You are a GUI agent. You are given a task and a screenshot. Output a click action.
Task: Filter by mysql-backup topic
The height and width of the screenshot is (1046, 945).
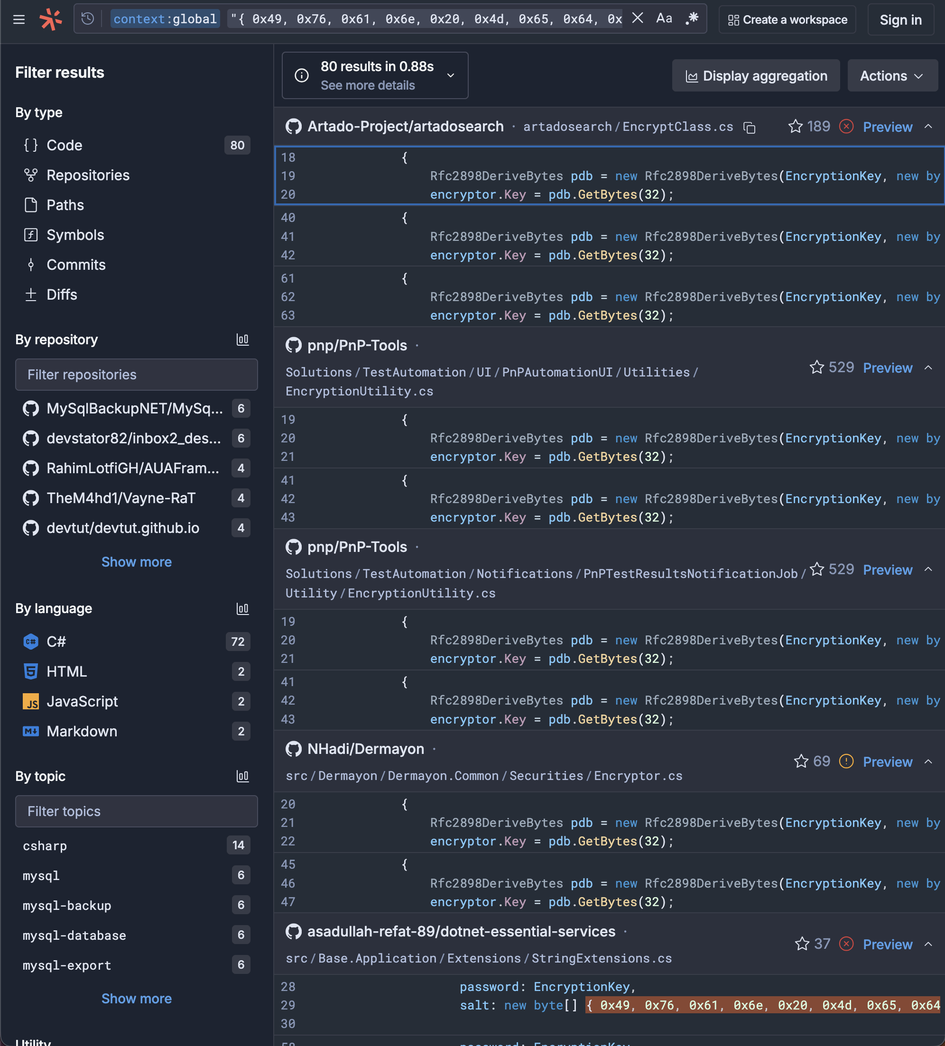tap(137, 905)
